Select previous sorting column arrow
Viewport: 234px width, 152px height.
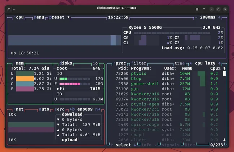coord(191,63)
